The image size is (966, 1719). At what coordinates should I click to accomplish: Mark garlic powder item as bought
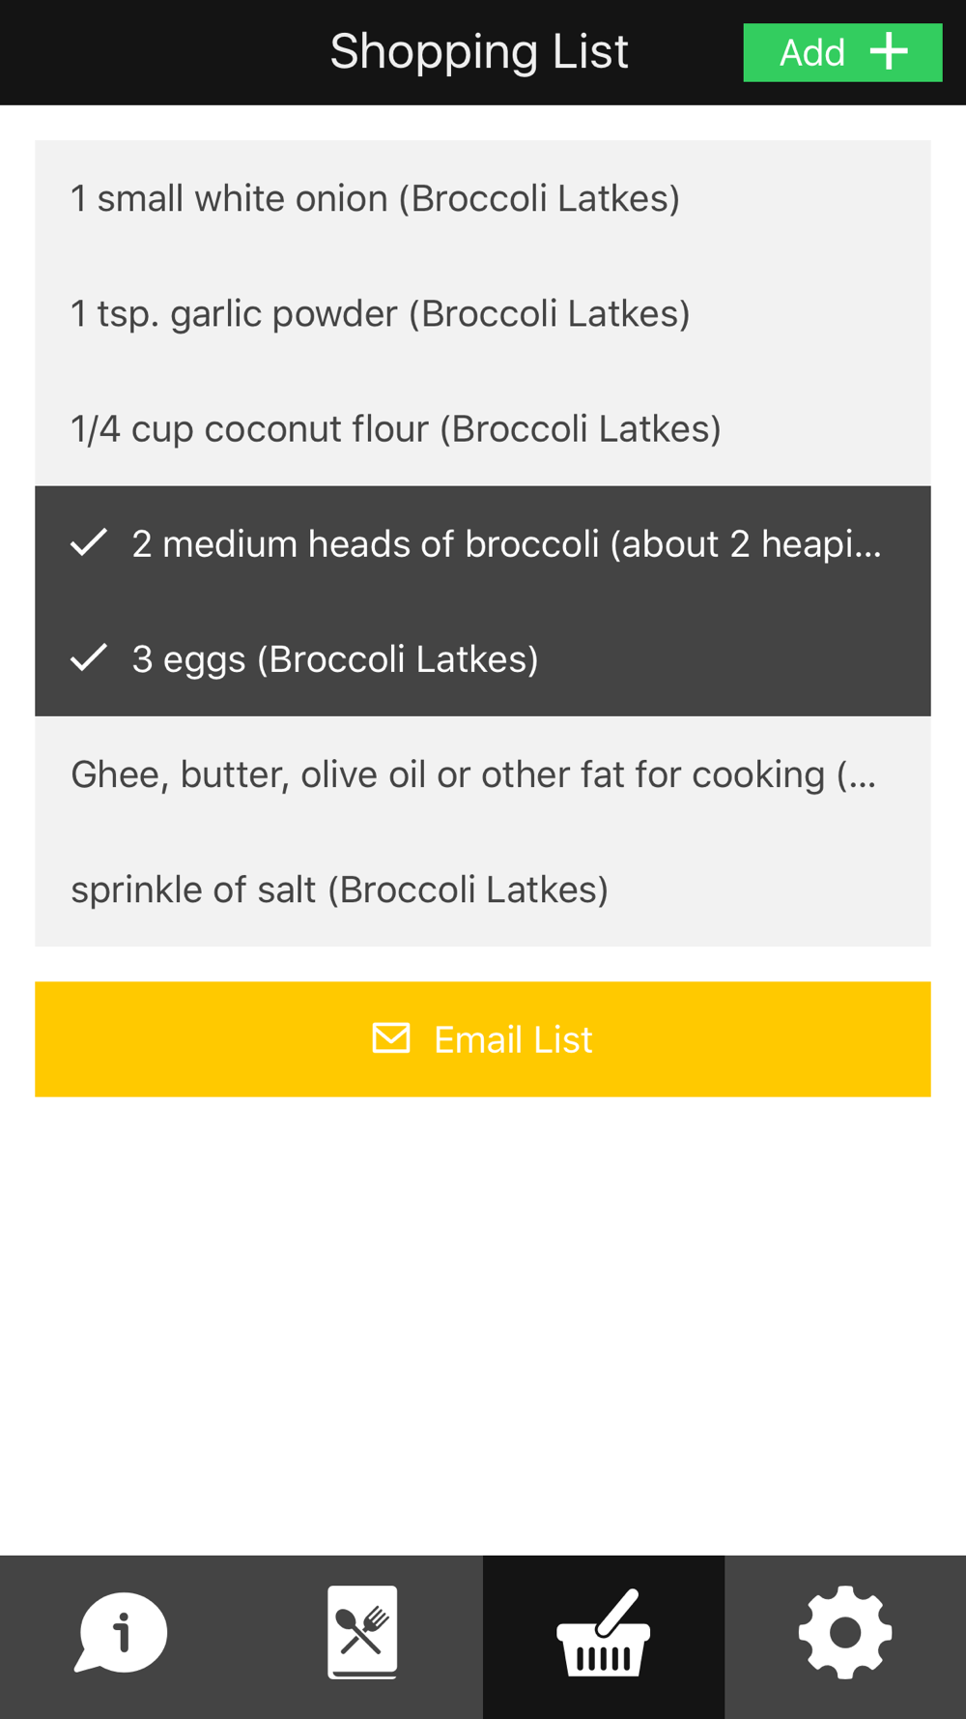pos(380,313)
